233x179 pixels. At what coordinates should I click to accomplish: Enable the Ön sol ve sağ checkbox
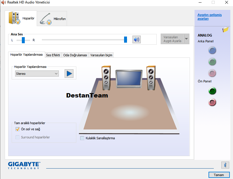tap(17, 129)
